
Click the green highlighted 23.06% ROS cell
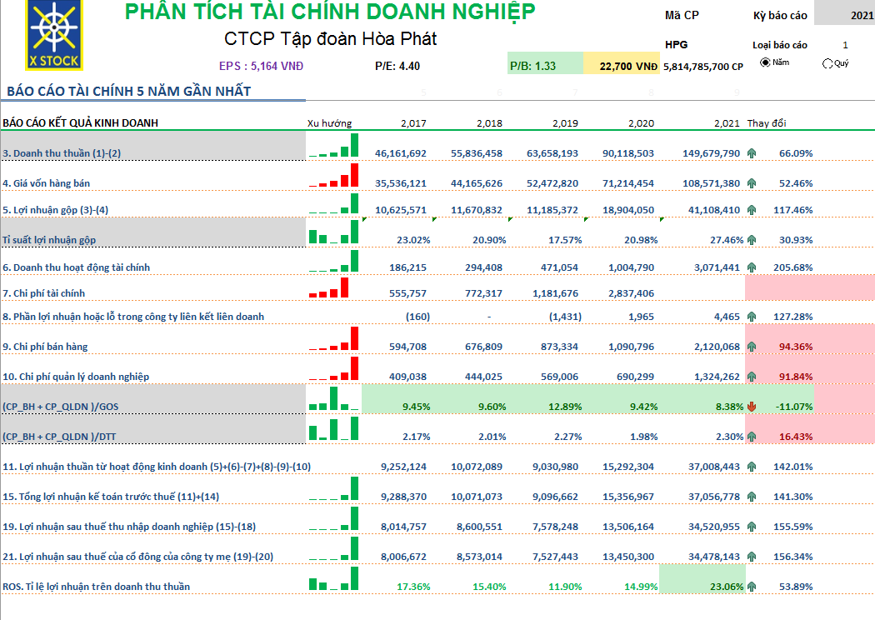(702, 578)
